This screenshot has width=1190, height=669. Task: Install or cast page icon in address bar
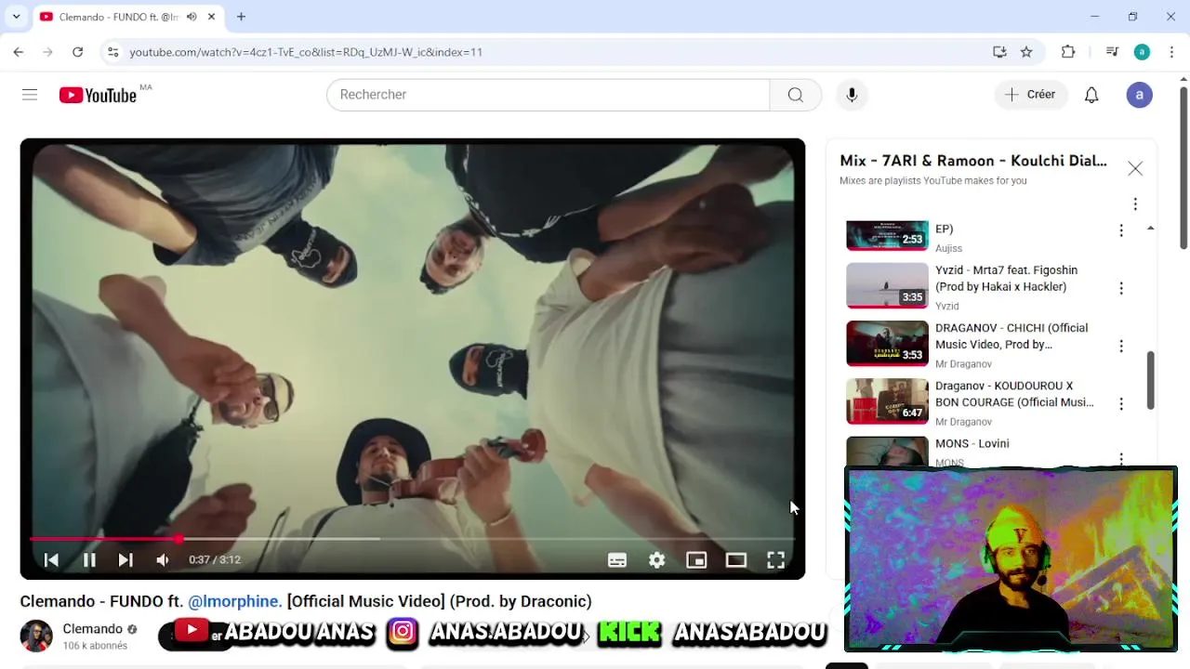tap(999, 52)
